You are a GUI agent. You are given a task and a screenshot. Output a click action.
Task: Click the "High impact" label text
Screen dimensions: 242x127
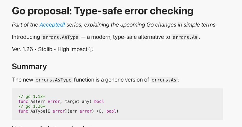point(72,49)
